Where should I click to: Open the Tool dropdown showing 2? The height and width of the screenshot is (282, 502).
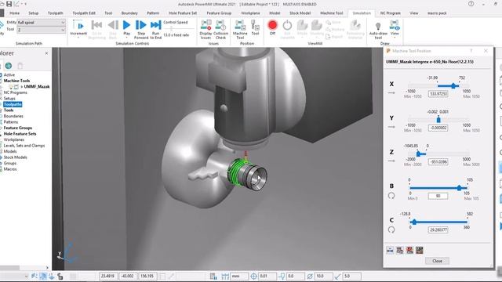click(42, 30)
